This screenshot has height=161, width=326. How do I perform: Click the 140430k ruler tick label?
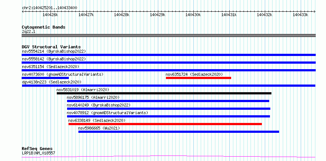tap(193, 15)
